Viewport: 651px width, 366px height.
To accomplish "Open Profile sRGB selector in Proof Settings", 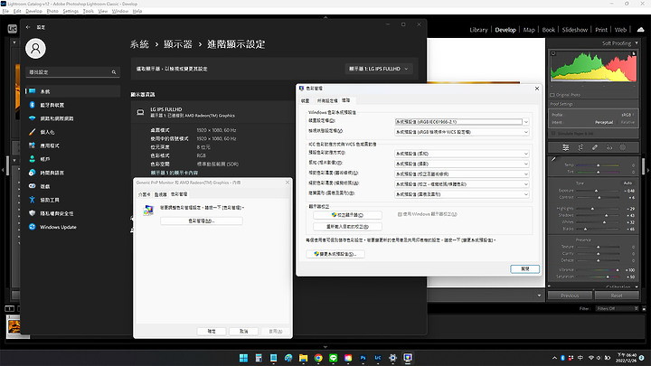I will pyautogui.click(x=626, y=115).
